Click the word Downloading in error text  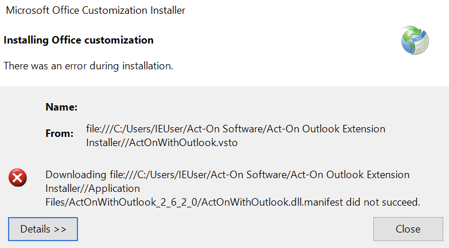pos(76,175)
